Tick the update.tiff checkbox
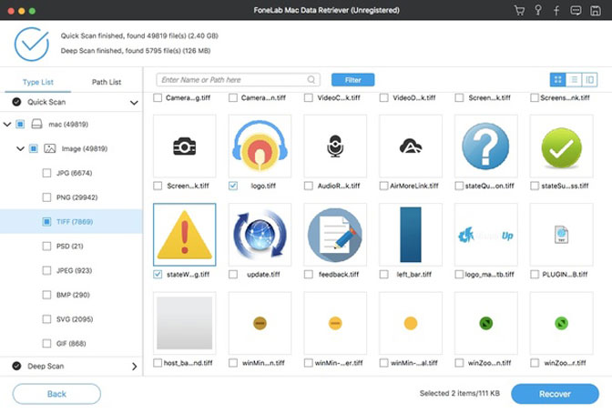This screenshot has height=413, width=612. coord(234,274)
